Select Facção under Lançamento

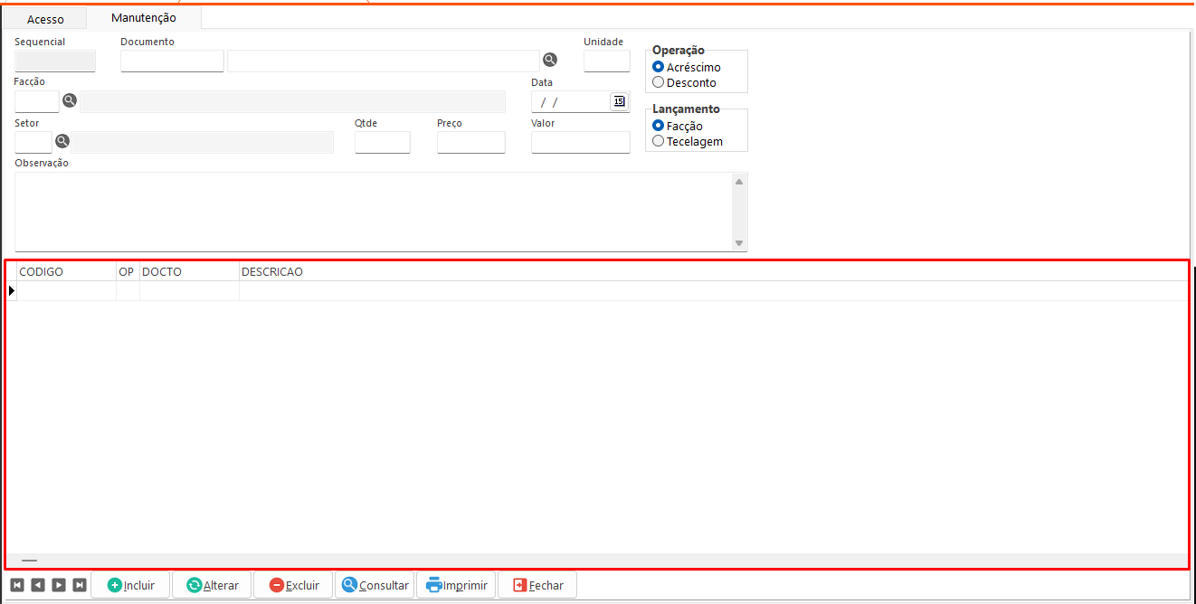[x=659, y=126]
